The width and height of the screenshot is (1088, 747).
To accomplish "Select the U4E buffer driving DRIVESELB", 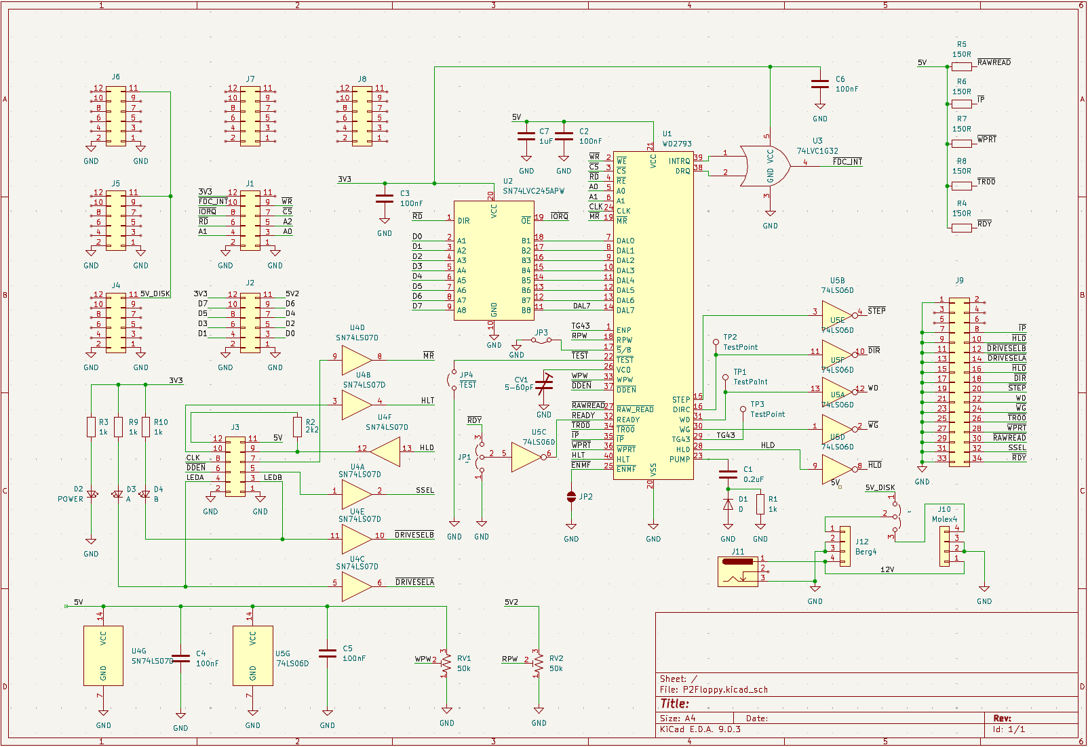I will point(357,539).
